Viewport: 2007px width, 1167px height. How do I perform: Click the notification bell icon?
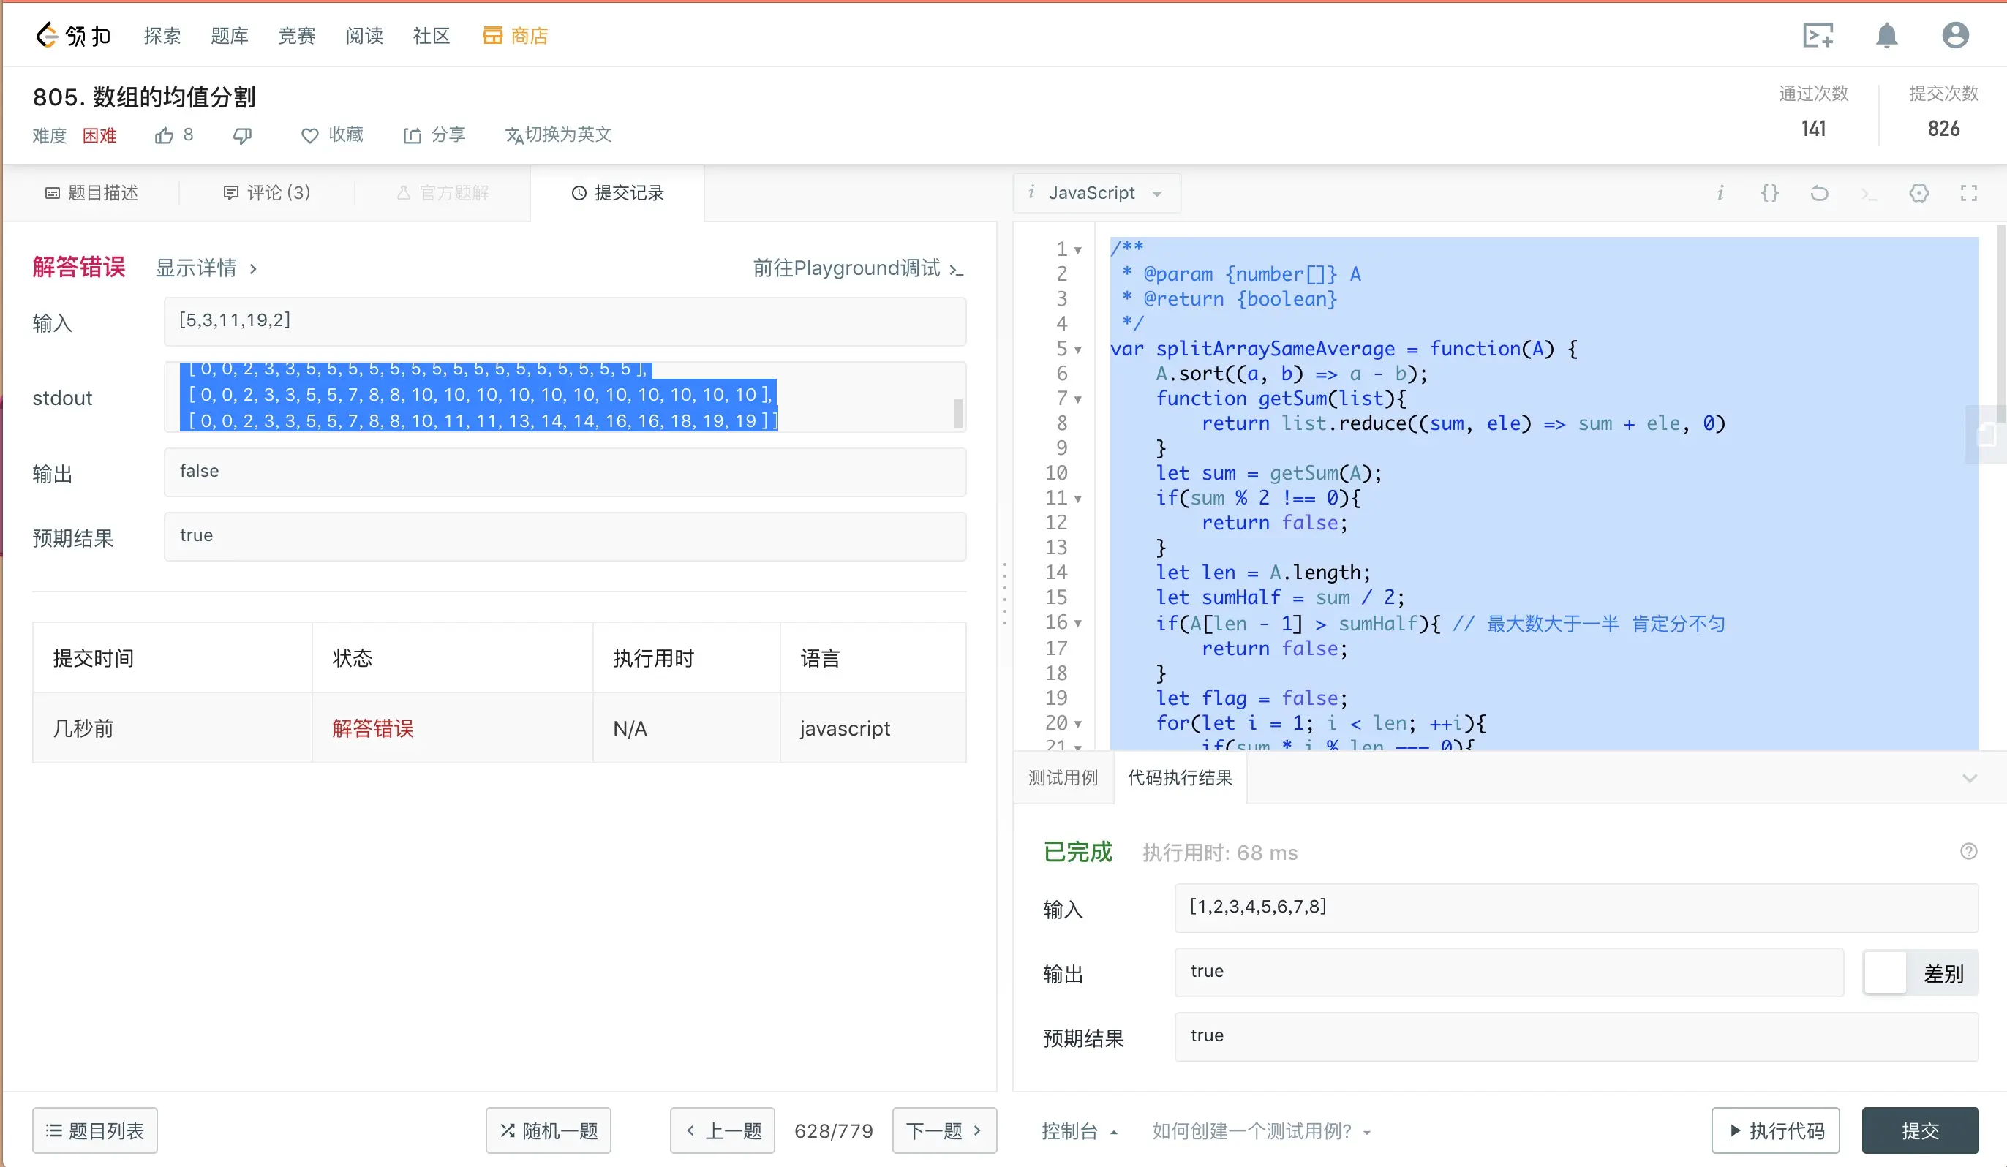1886,36
